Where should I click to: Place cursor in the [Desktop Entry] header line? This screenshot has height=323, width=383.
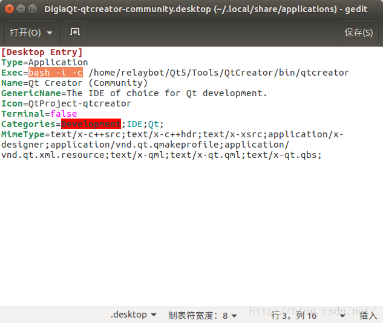(42, 52)
